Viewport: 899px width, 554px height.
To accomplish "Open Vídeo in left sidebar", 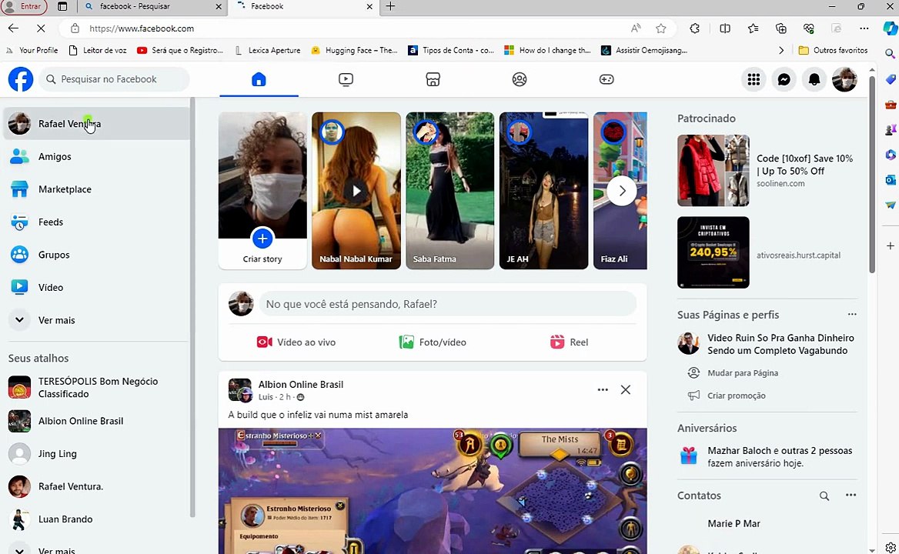I will 96,287.
